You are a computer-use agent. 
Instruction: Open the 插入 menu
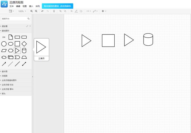[31, 6]
